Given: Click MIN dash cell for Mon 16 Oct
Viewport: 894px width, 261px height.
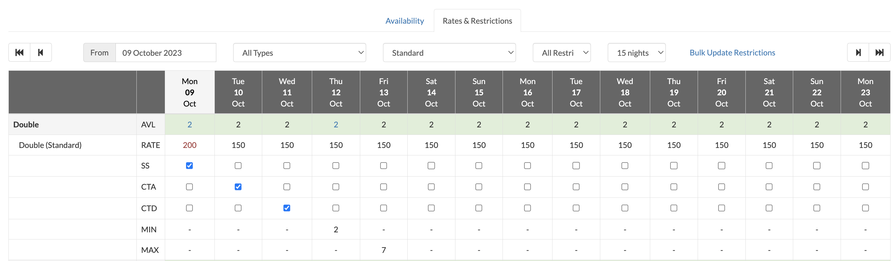Looking at the screenshot, I should (x=528, y=230).
